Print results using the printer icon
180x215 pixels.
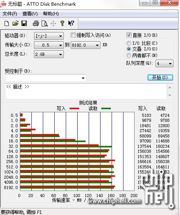(x=36, y=23)
